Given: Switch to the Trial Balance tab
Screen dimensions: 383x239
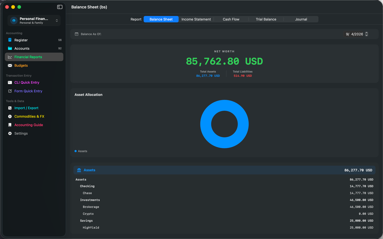Looking at the screenshot, I should [266, 19].
